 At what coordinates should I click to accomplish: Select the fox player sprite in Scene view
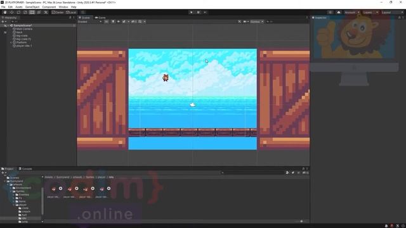click(166, 77)
